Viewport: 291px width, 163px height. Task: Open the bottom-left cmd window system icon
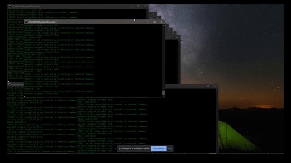(x=10, y=84)
